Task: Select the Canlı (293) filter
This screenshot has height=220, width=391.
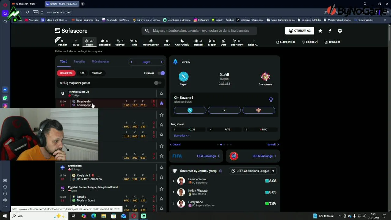Action: click(66, 73)
